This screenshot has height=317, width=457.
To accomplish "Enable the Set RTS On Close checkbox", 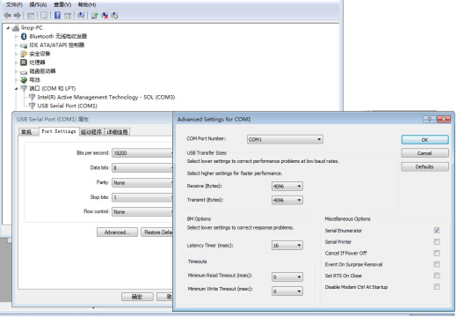I will (437, 276).
